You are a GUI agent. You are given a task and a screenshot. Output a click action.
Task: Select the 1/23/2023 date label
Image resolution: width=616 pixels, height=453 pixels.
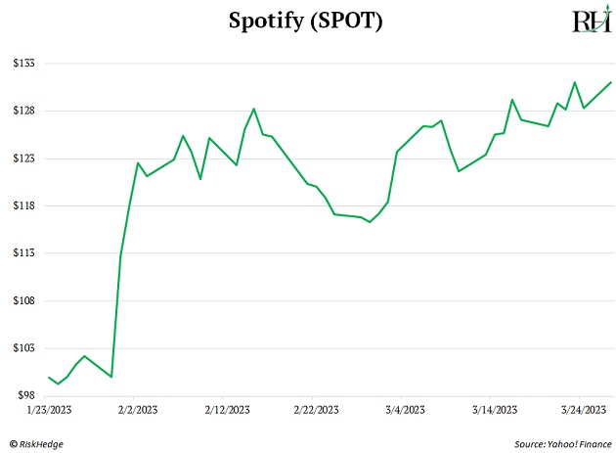click(49, 410)
